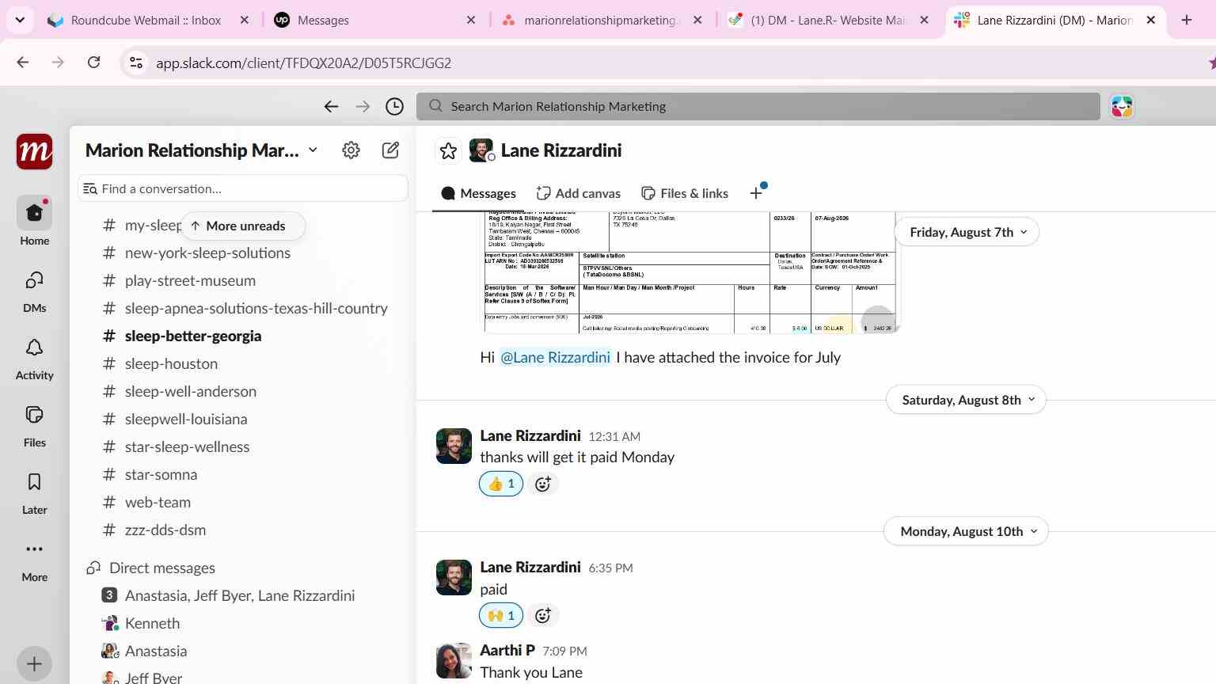Open the Files section in sidebar
The width and height of the screenshot is (1216, 684).
(x=34, y=425)
